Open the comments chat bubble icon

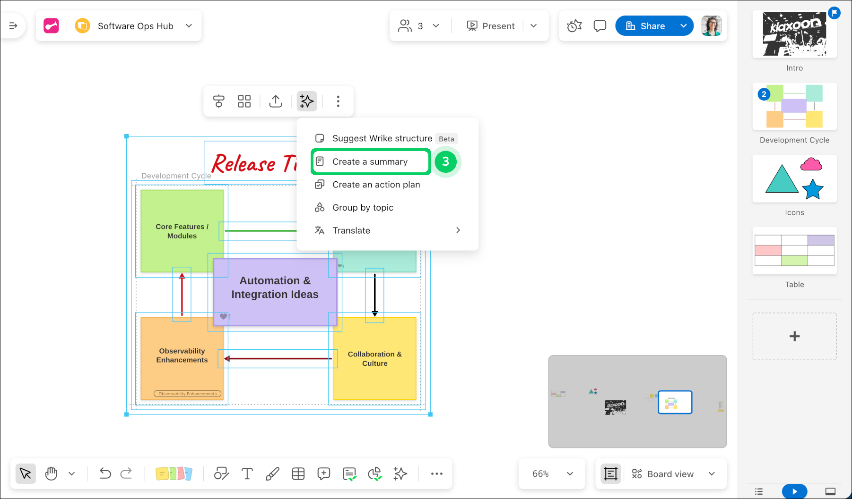[x=600, y=26]
